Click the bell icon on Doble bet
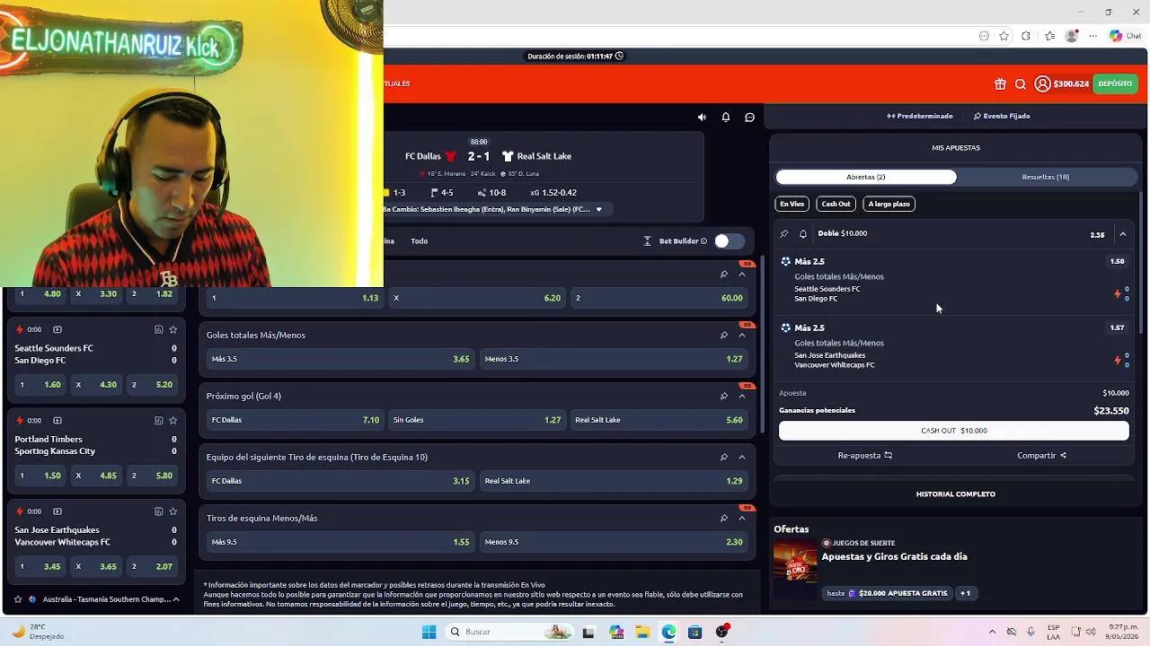Screen dimensions: 1150x646 pyautogui.click(x=803, y=233)
